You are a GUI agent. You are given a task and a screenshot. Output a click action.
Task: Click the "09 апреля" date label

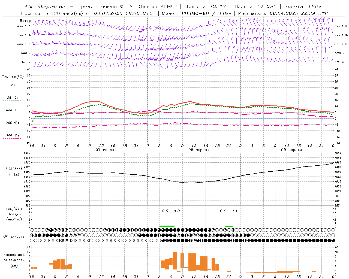tap(291, 150)
